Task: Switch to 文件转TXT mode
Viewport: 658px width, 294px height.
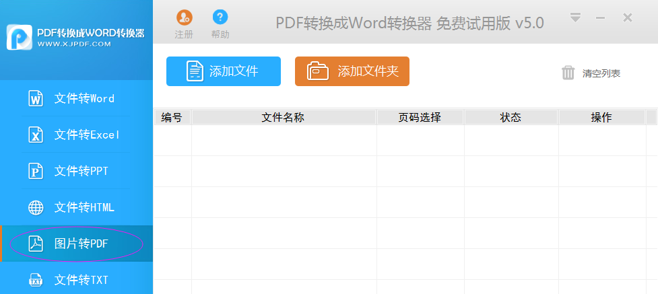Action: (x=76, y=278)
